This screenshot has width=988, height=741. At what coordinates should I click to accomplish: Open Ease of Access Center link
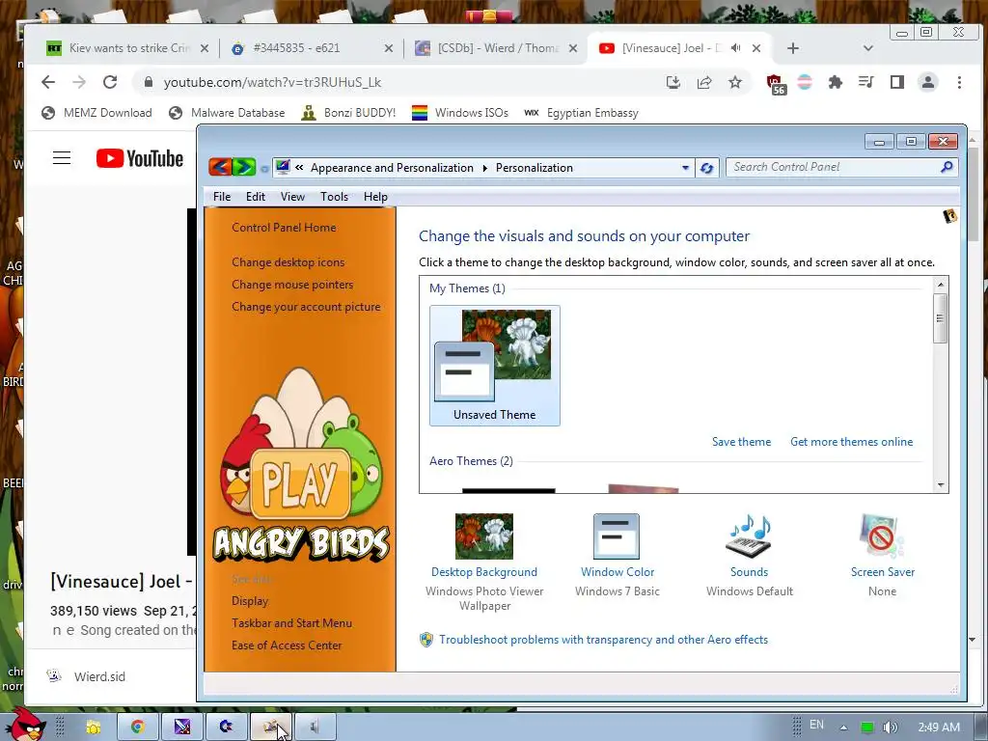coord(287,645)
